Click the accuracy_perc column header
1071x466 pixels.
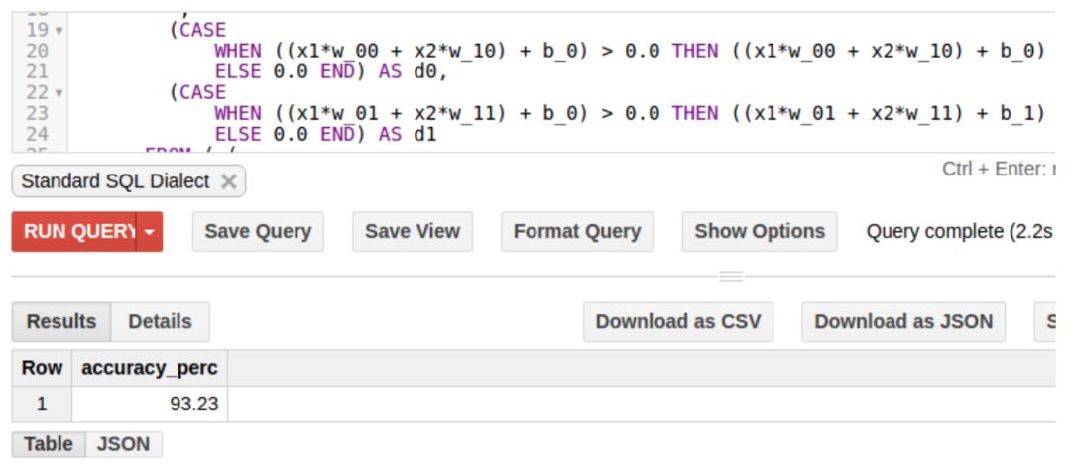(x=149, y=368)
